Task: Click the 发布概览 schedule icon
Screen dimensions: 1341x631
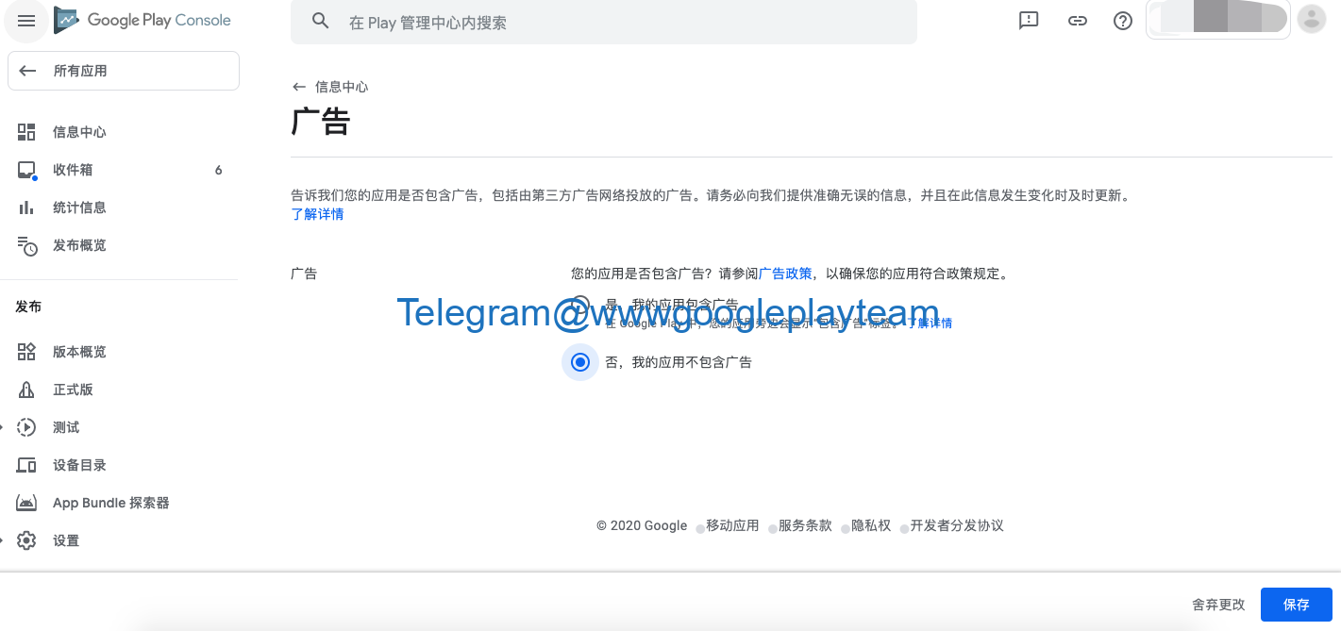Action: 27,246
